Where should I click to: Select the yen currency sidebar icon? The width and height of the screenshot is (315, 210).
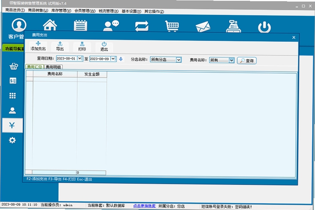tap(12, 125)
